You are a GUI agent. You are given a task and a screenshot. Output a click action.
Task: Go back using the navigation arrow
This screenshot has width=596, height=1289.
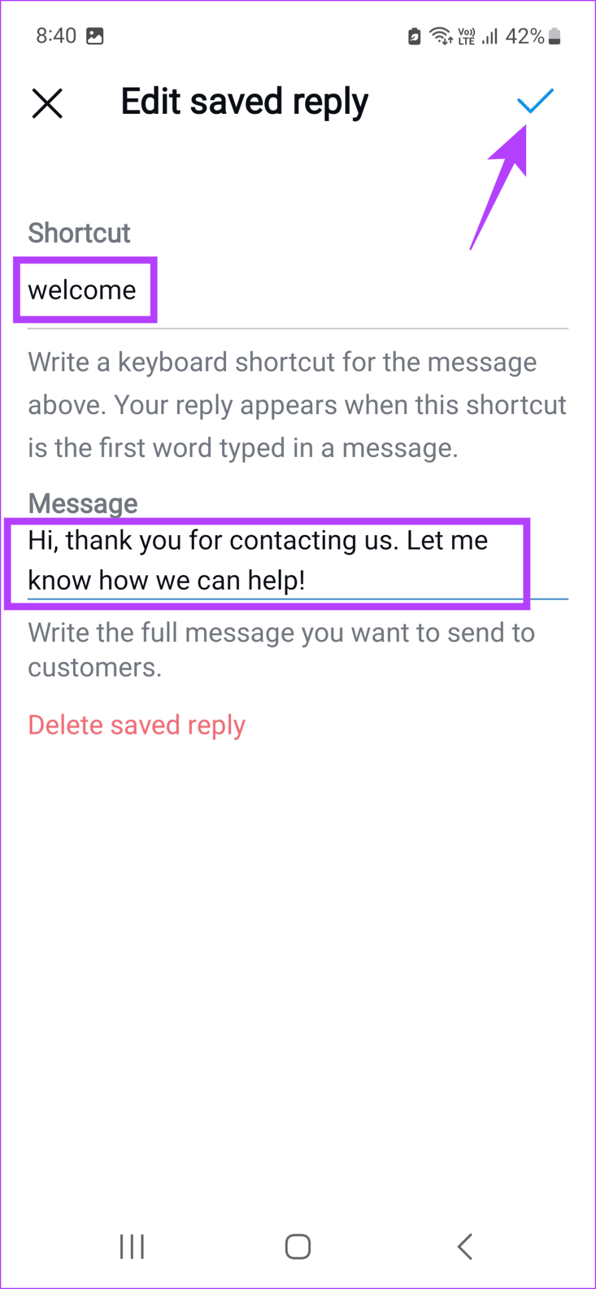click(x=464, y=1247)
